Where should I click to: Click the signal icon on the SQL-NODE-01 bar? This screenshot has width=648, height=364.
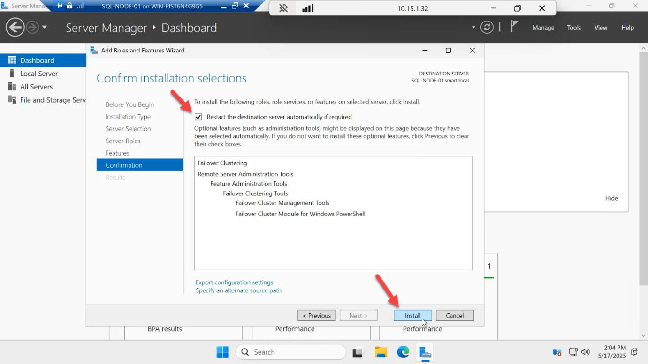pos(80,6)
